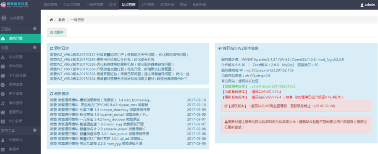Click the icon beside 后台皮肤
Image resolution: width=378 pixels, height=154 pixels.
point(3,66)
